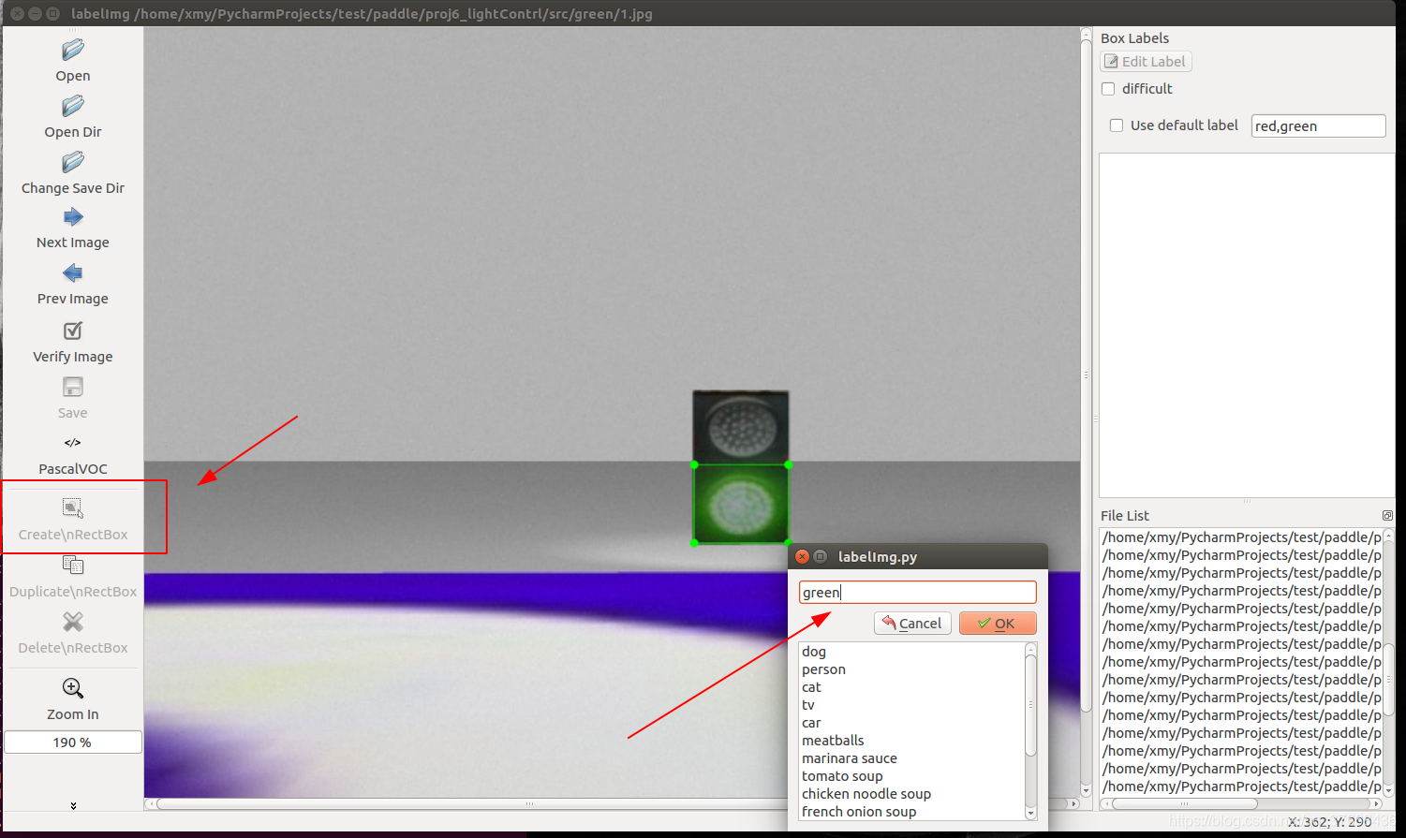This screenshot has height=838, width=1406.
Task: Toggle the difficult checkbox
Action: click(1108, 89)
